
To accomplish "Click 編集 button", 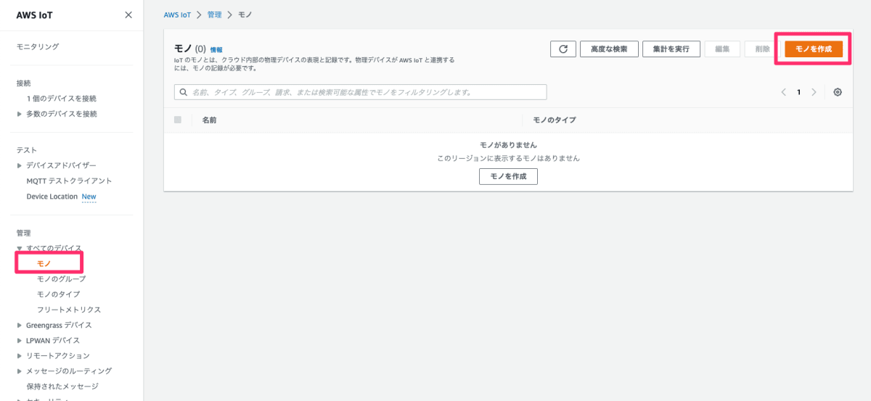I will coord(722,49).
